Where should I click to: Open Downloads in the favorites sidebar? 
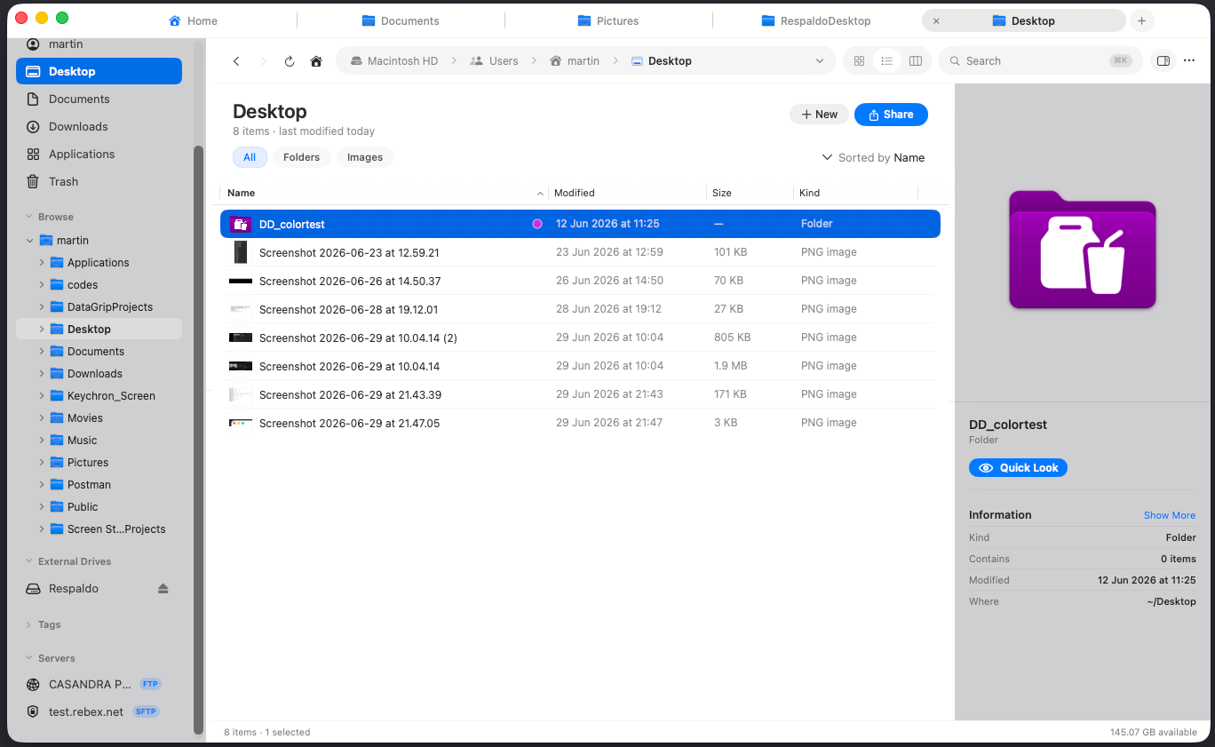pos(99,126)
